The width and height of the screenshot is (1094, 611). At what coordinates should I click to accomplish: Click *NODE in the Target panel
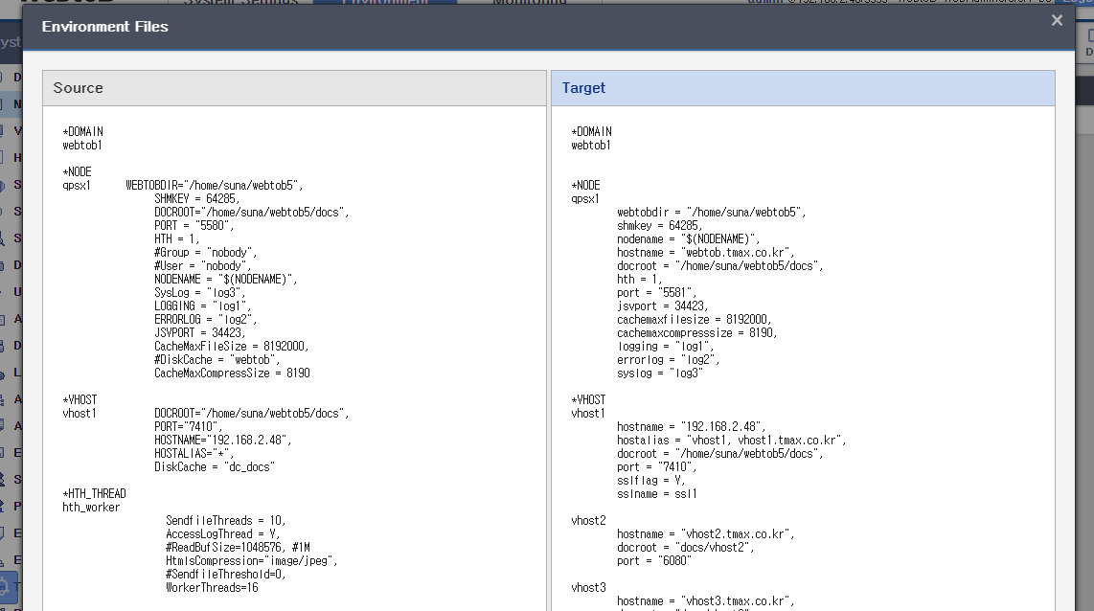click(x=586, y=186)
